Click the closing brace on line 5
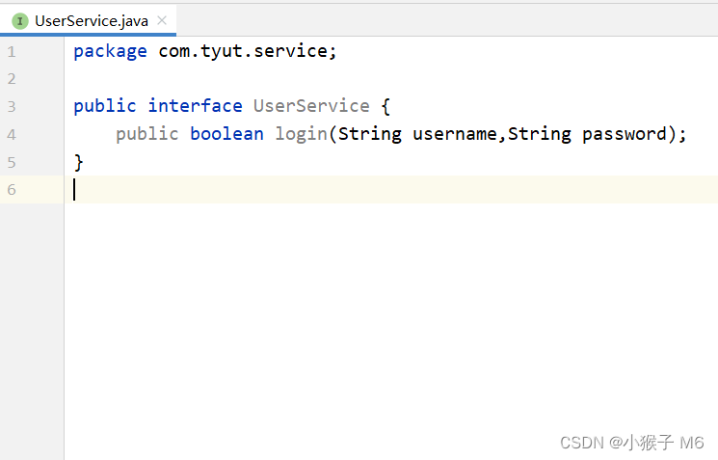This screenshot has height=460, width=718. coord(79,162)
